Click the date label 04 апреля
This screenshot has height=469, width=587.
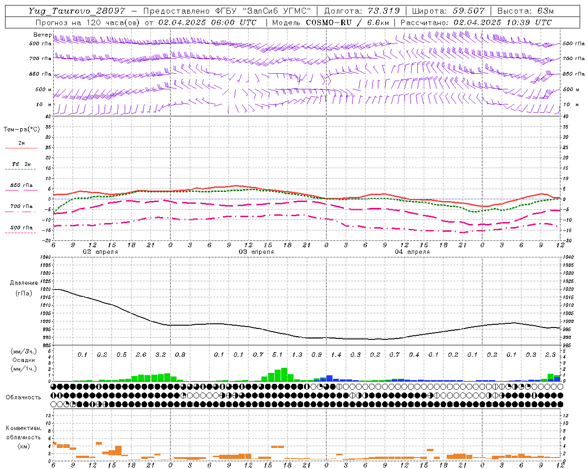pos(412,252)
